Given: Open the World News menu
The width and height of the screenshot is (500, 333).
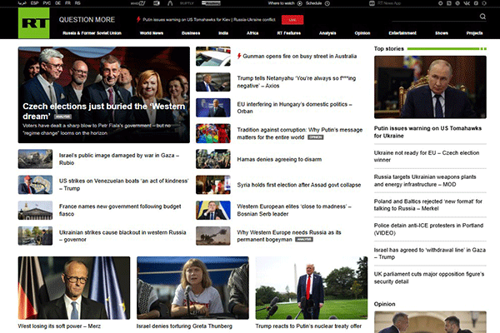Looking at the screenshot, I should point(152,33).
